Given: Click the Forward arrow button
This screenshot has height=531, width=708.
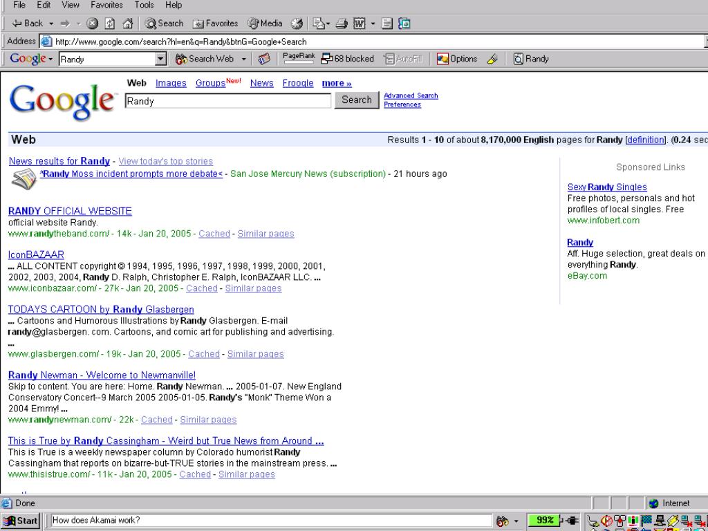Looking at the screenshot, I should point(65,24).
